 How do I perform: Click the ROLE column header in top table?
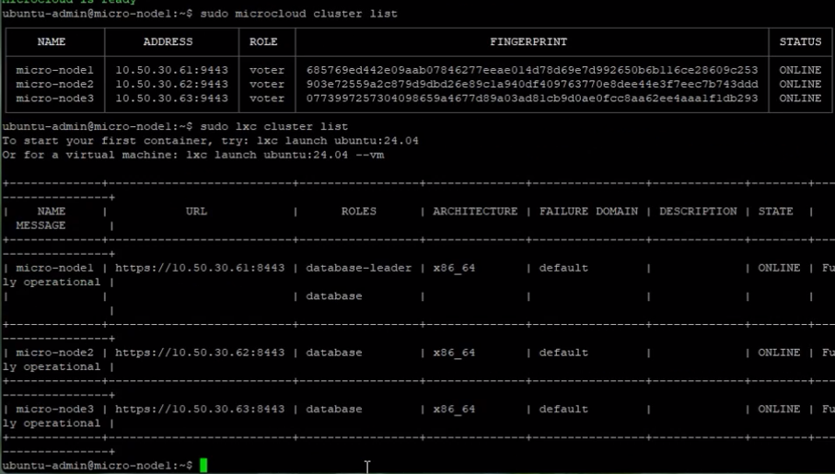coord(263,41)
